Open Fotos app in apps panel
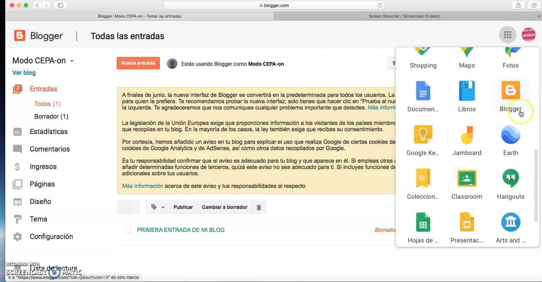 click(510, 59)
